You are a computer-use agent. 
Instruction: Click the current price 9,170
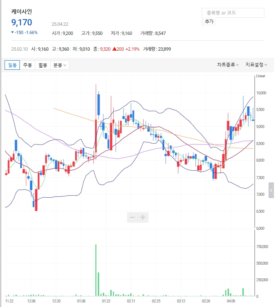[22, 22]
